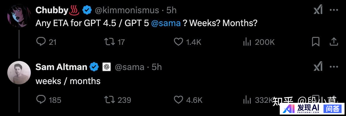View analytics showing 200K views
Viewport: 346px width, 116px height.
point(259,42)
